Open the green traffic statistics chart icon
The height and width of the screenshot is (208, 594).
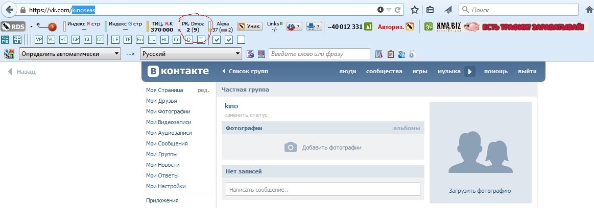[x=368, y=26]
